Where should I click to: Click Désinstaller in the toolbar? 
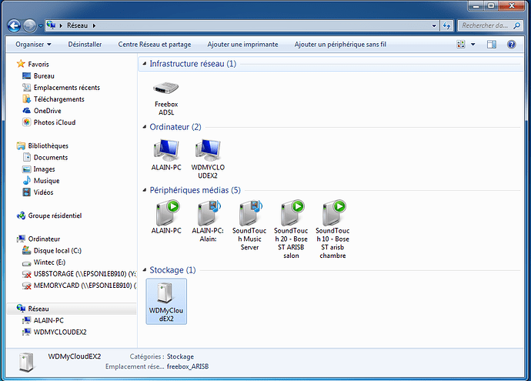pos(85,45)
